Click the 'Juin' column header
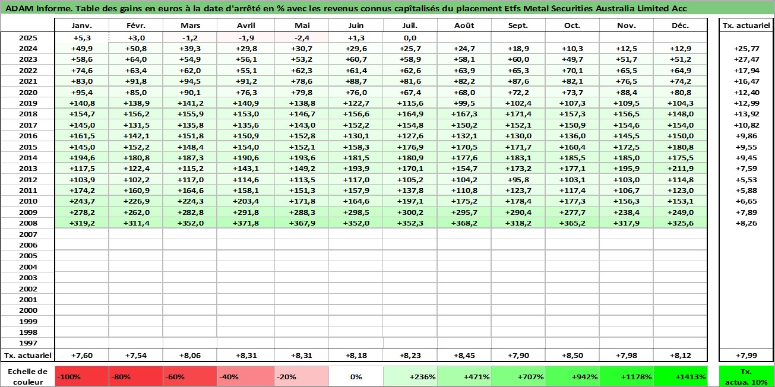This screenshot has height=387, width=775. 356,26
